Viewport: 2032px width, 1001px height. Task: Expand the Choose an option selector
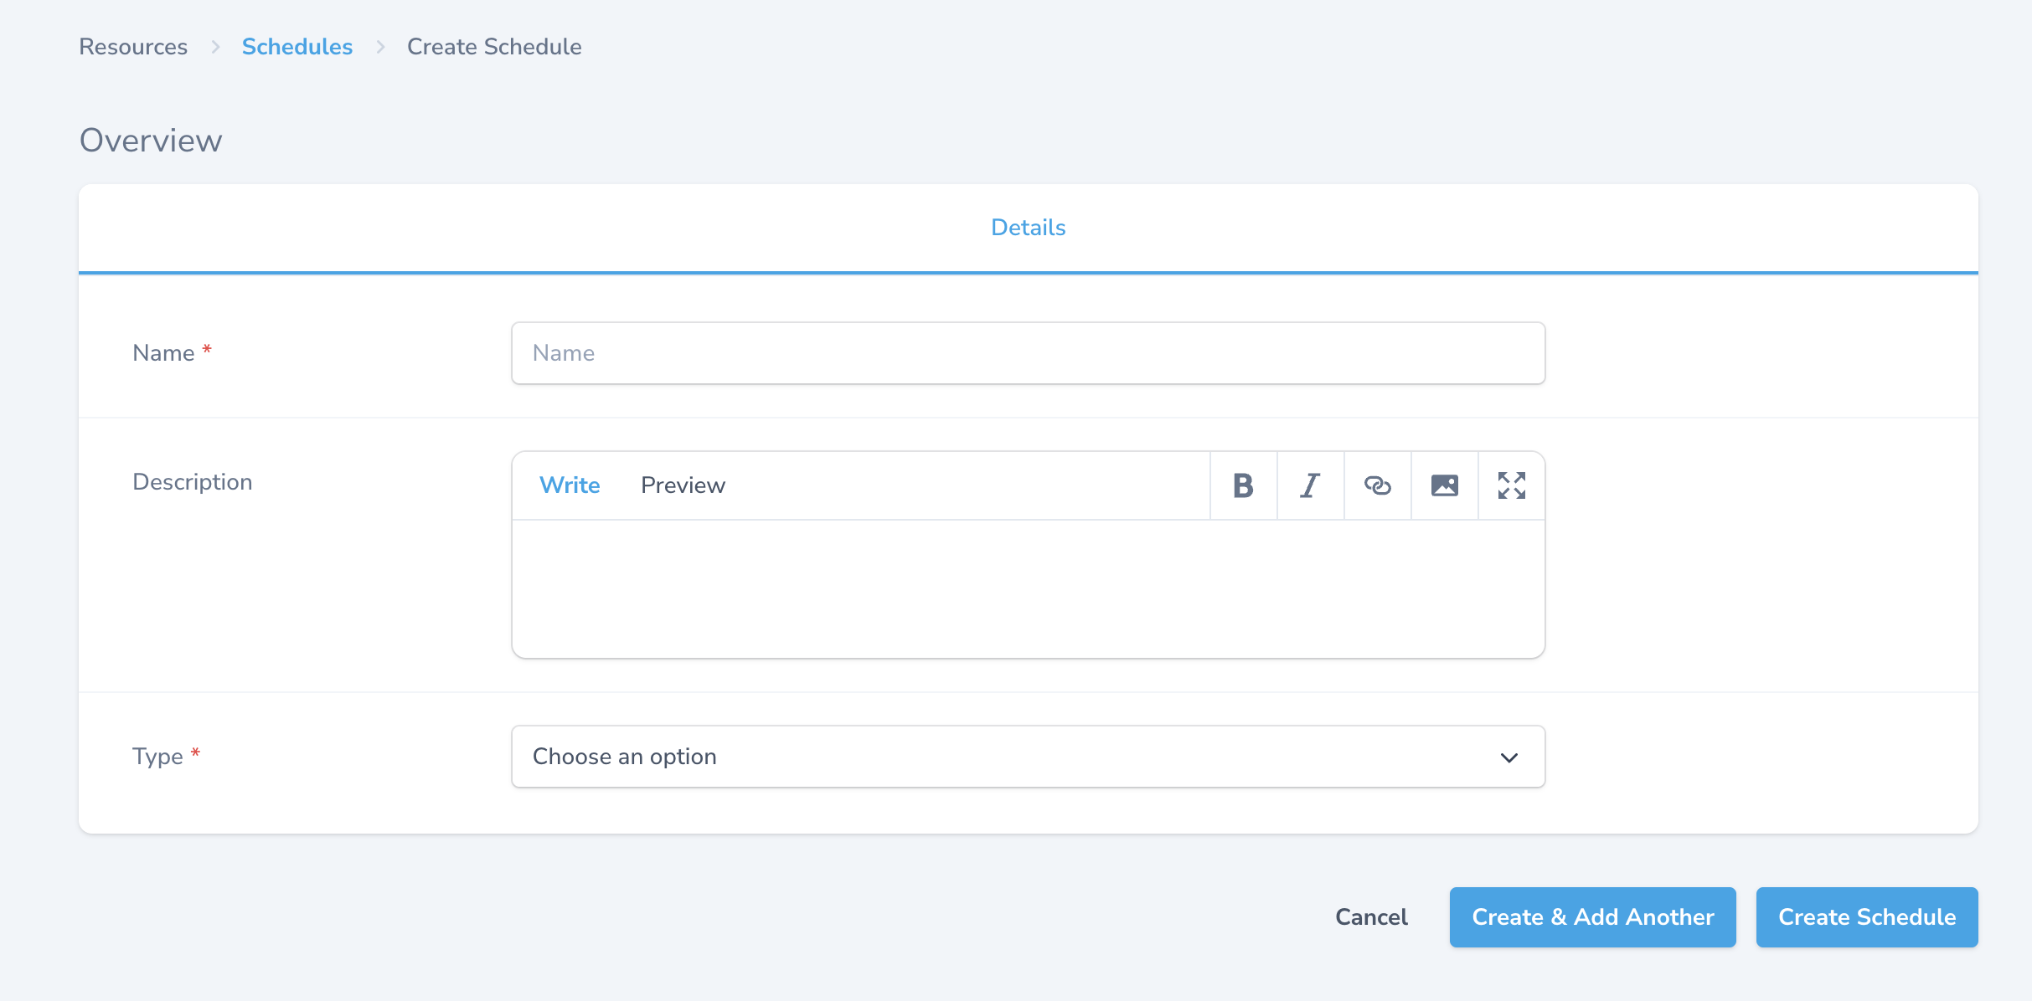click(x=1027, y=757)
